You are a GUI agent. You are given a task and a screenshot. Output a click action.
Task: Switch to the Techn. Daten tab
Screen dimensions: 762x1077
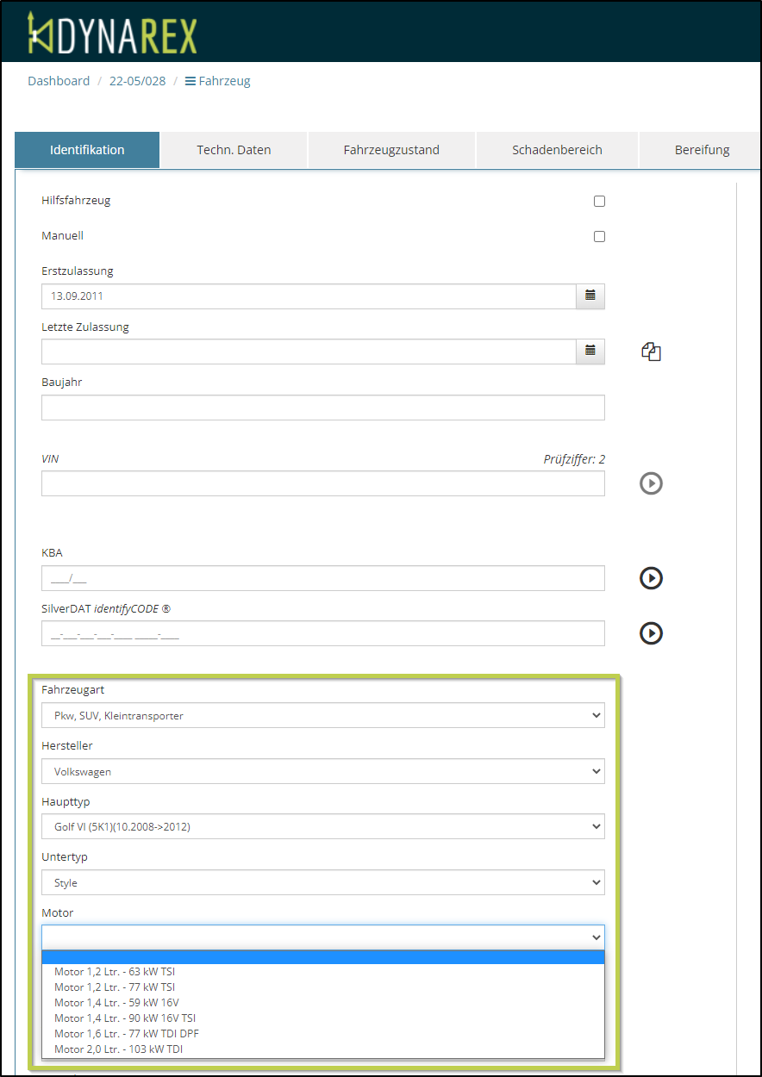pyautogui.click(x=234, y=150)
